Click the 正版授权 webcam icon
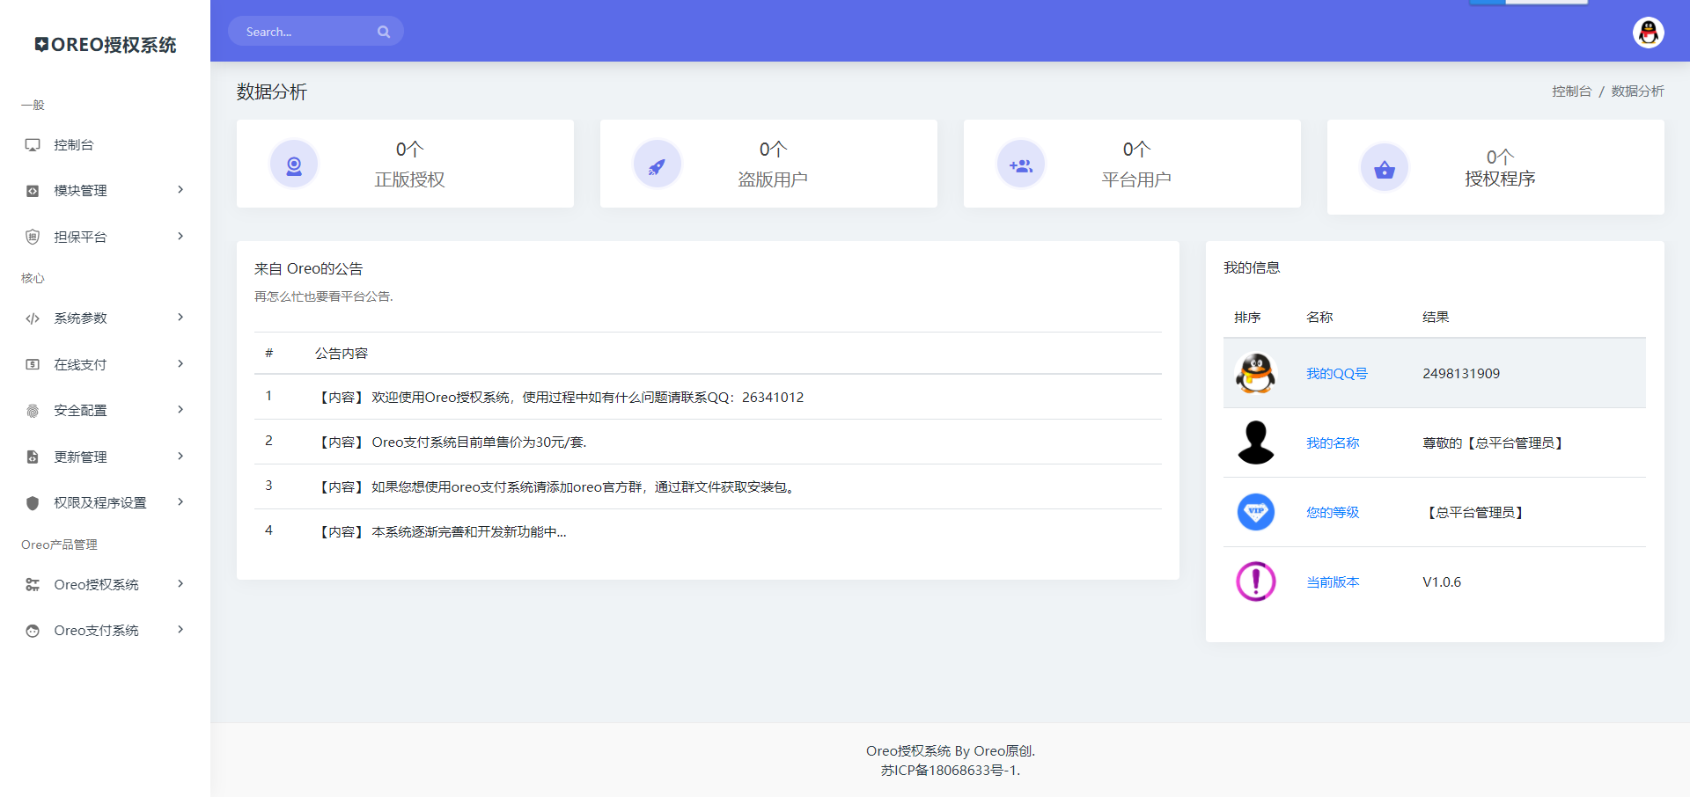 [294, 165]
